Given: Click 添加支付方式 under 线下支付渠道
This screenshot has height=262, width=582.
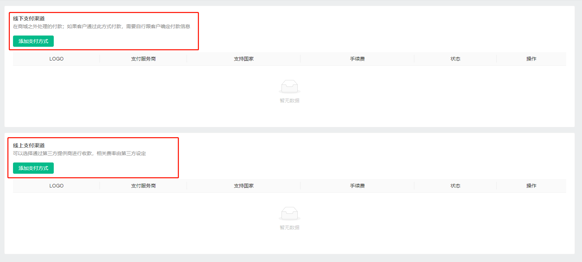Looking at the screenshot, I should coord(33,41).
